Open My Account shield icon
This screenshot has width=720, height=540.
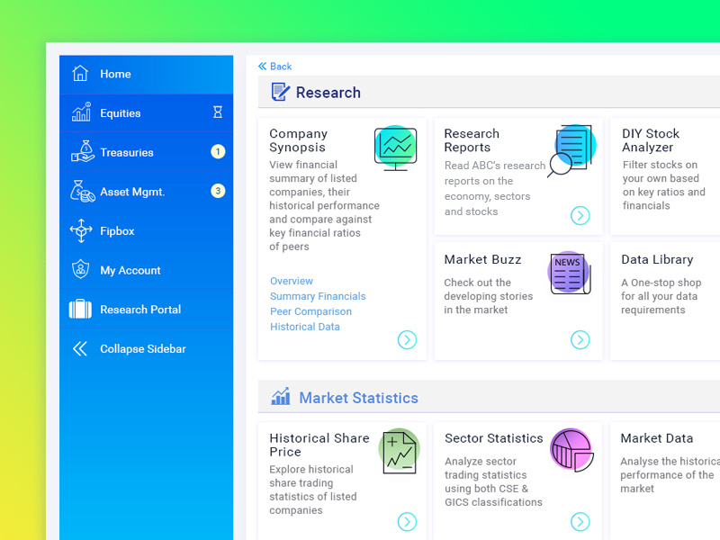(79, 270)
